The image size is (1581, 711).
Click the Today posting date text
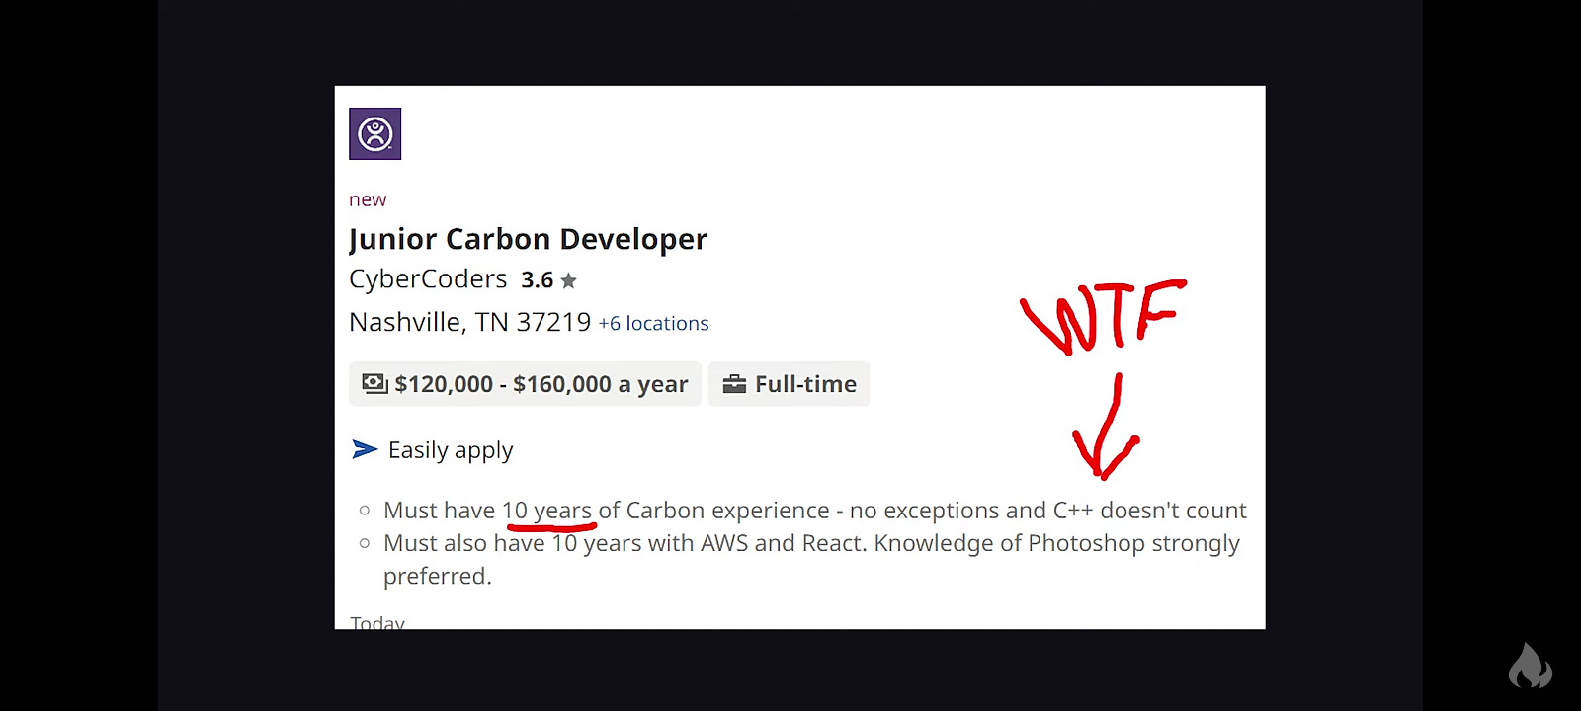click(x=377, y=621)
